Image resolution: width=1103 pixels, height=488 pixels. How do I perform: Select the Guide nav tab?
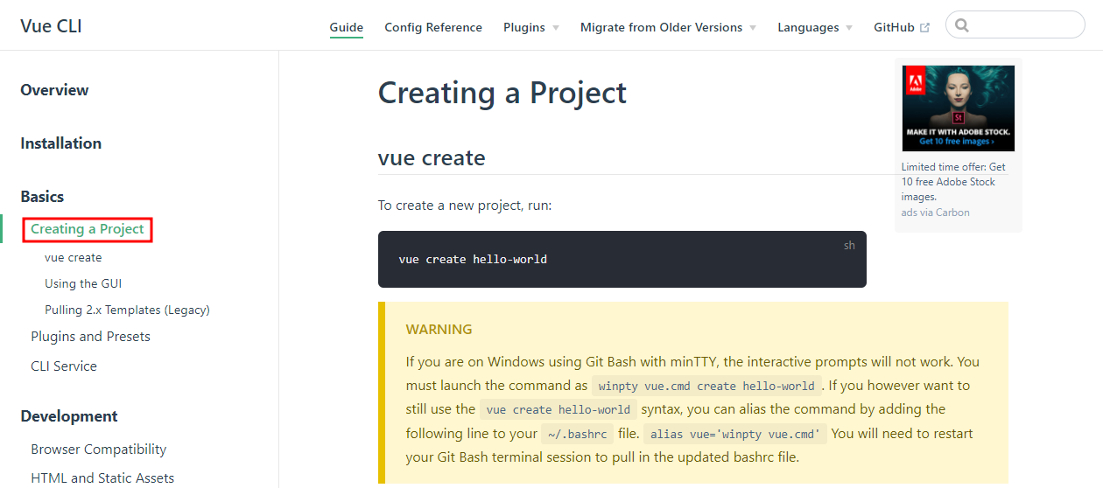point(347,28)
